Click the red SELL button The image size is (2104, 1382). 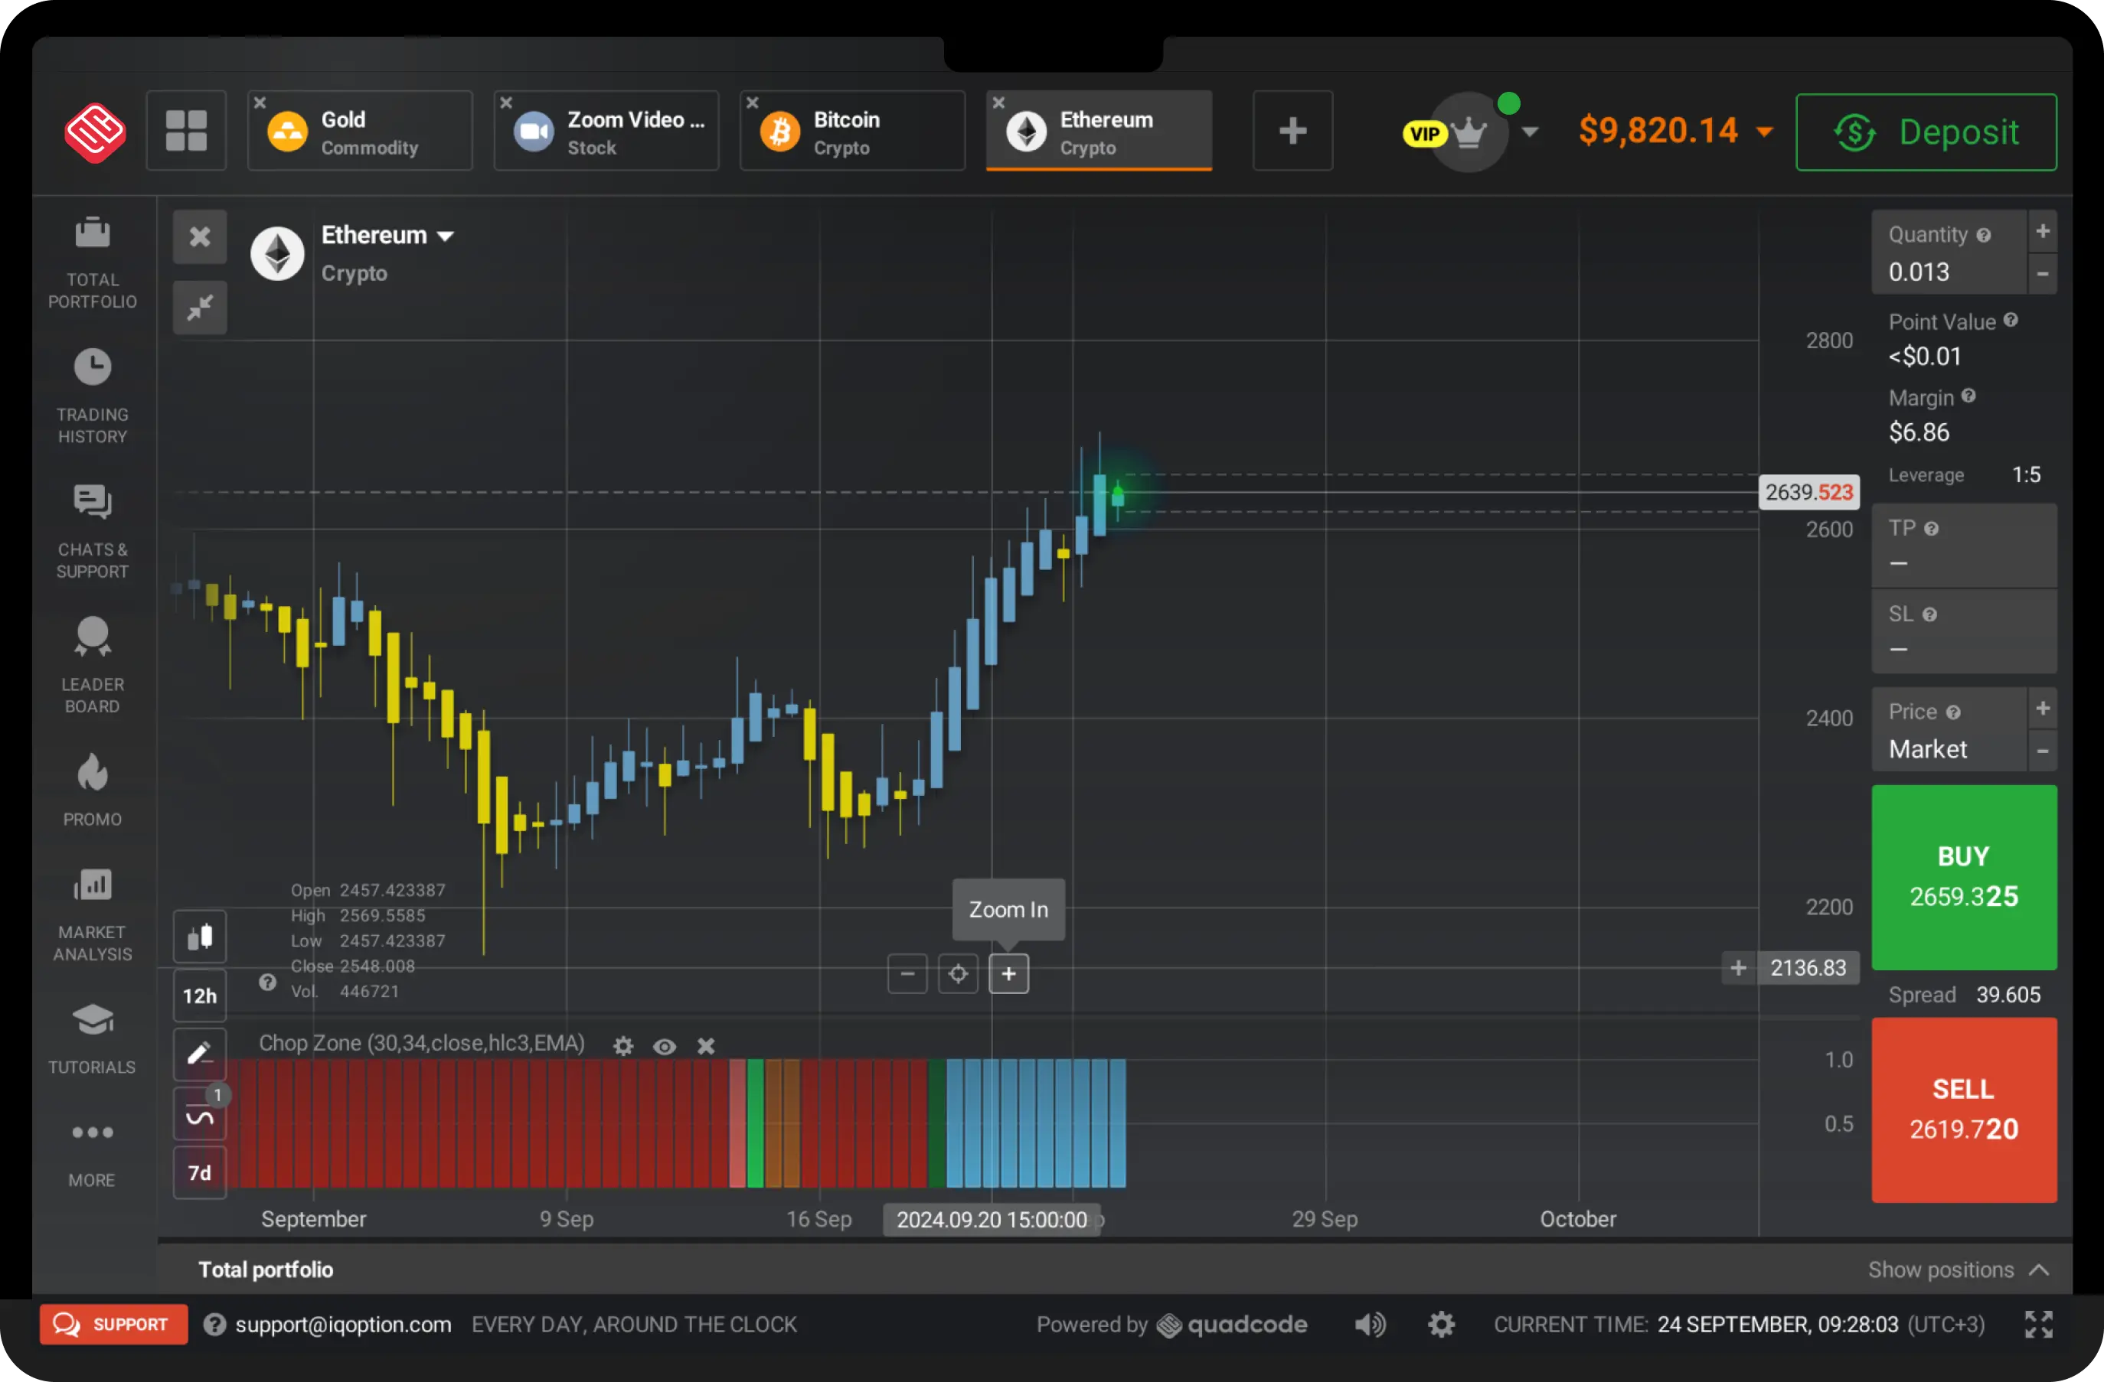click(x=1965, y=1110)
